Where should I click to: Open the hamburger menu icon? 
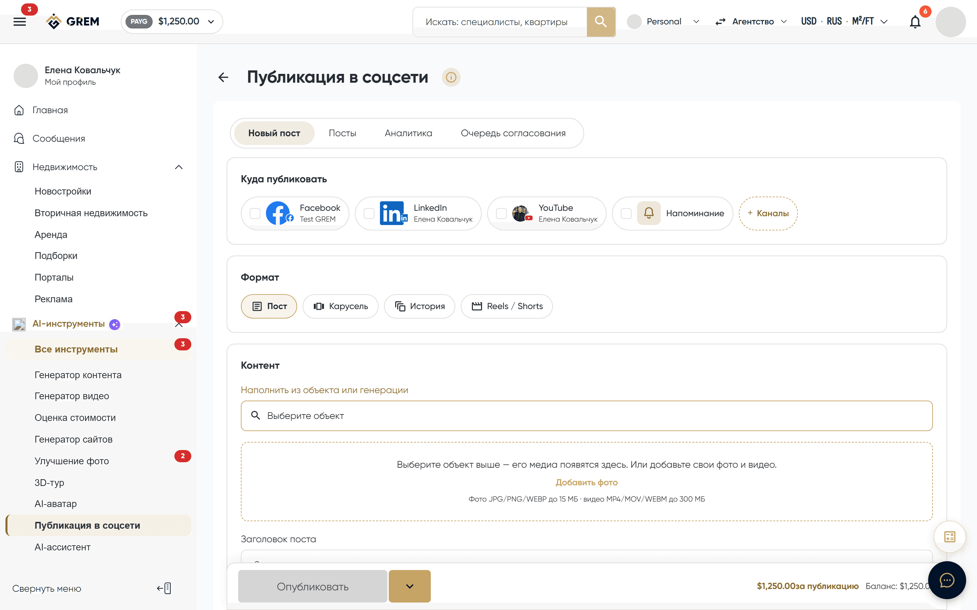[19, 21]
